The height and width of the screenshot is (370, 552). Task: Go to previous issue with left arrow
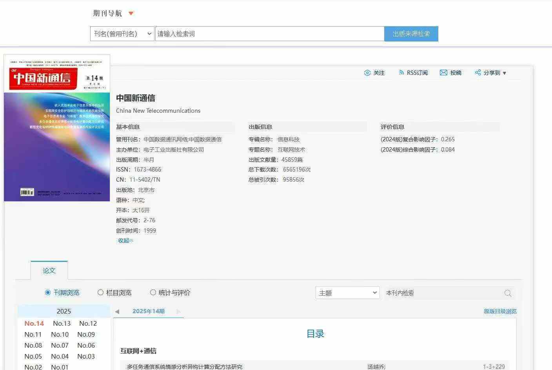[117, 312]
